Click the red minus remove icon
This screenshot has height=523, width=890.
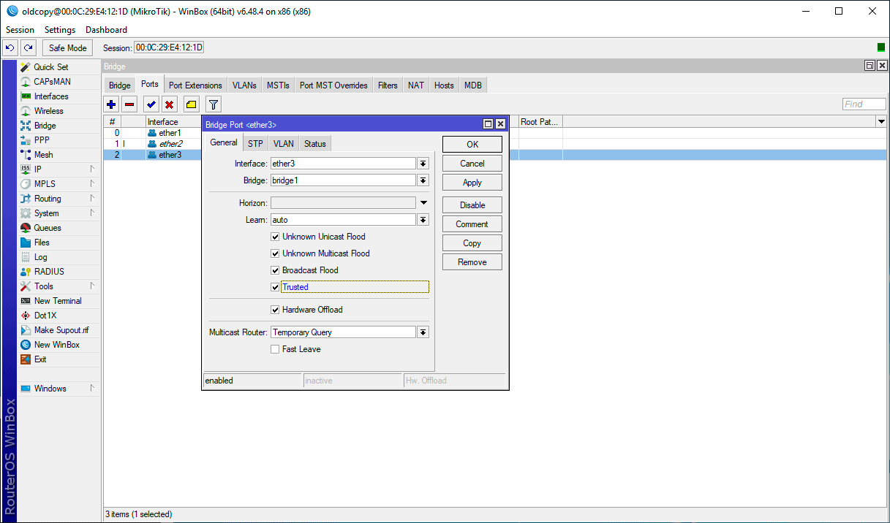pyautogui.click(x=129, y=104)
